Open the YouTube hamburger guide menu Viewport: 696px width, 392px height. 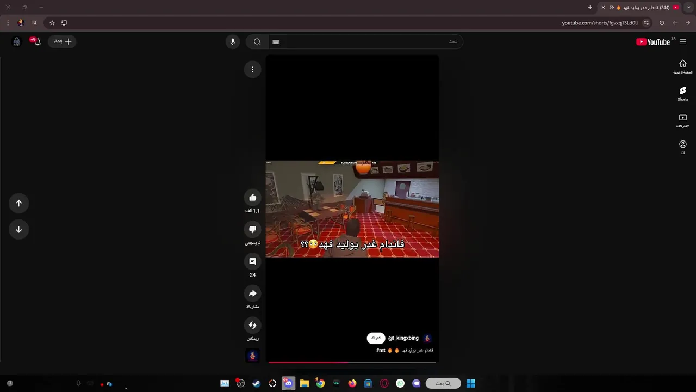pos(683,42)
